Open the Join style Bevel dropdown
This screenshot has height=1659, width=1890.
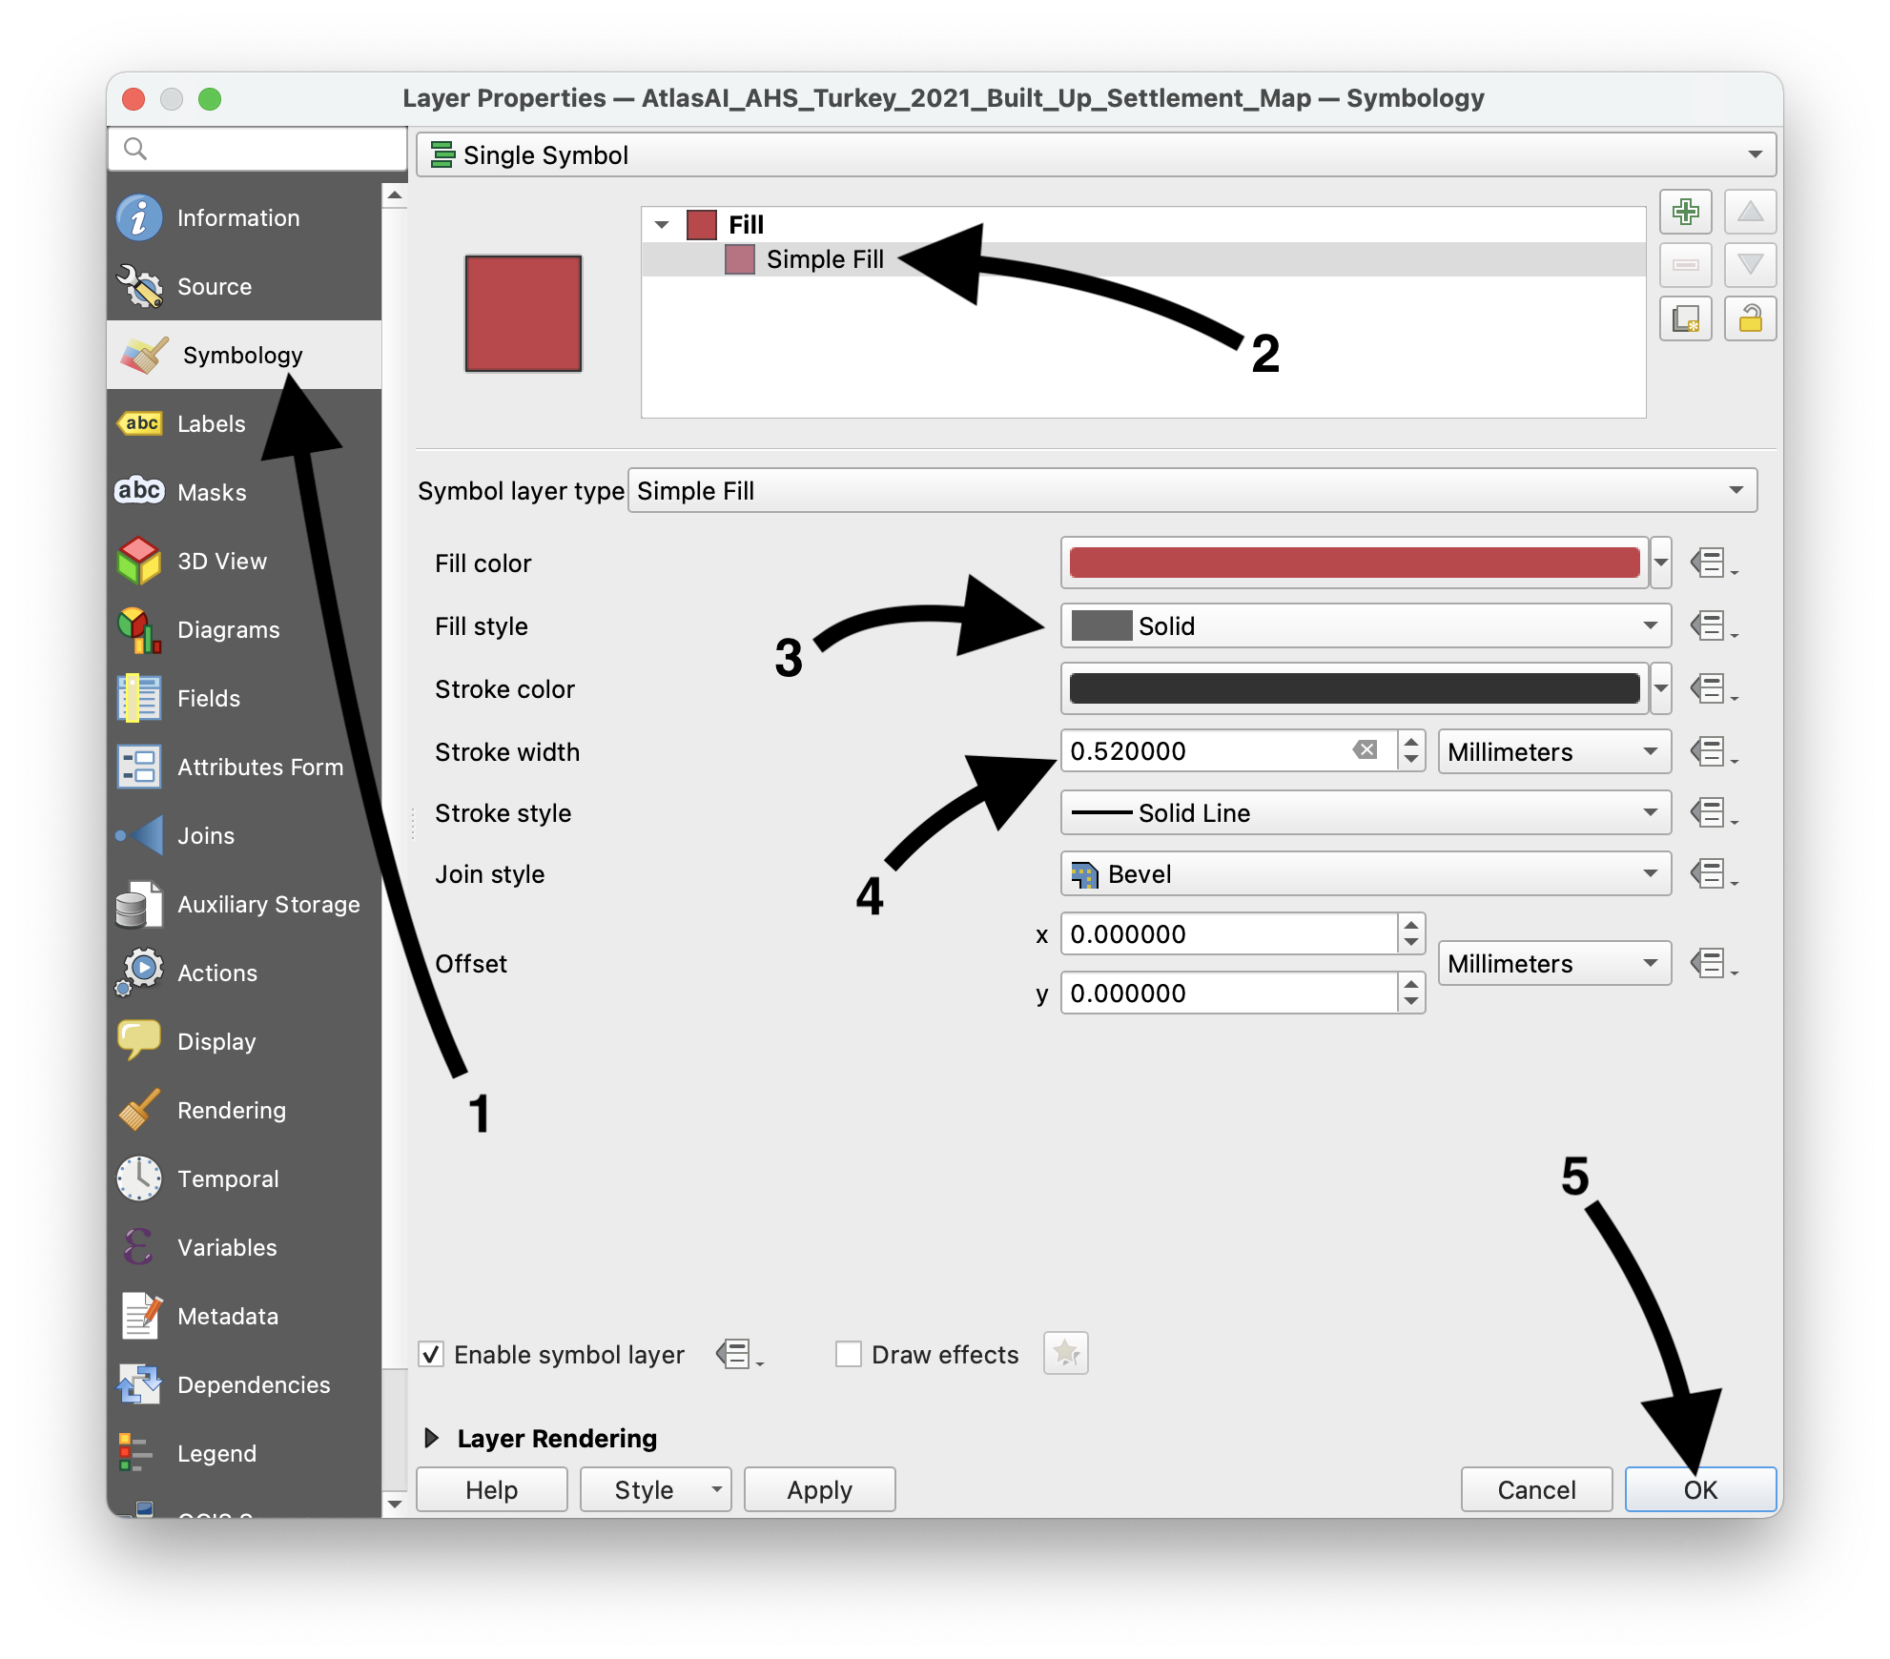pos(1366,873)
